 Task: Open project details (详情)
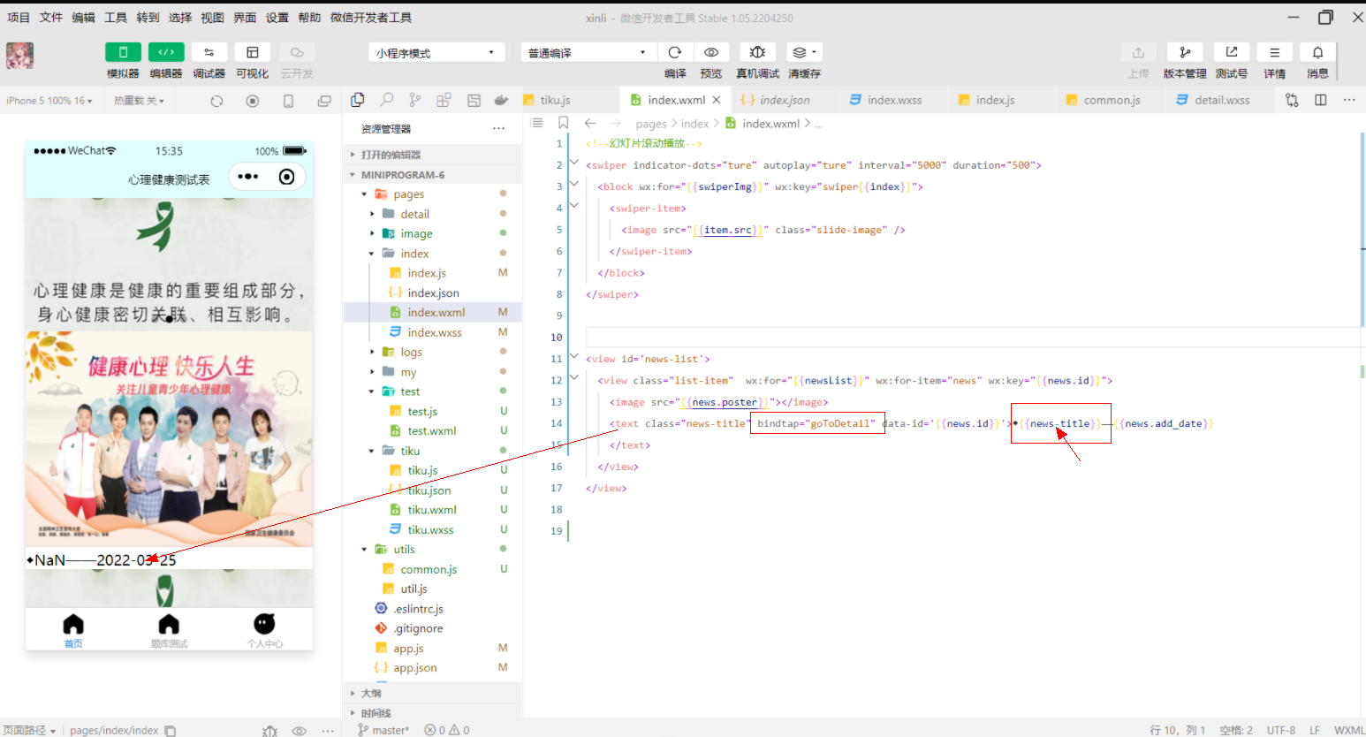(x=1275, y=52)
